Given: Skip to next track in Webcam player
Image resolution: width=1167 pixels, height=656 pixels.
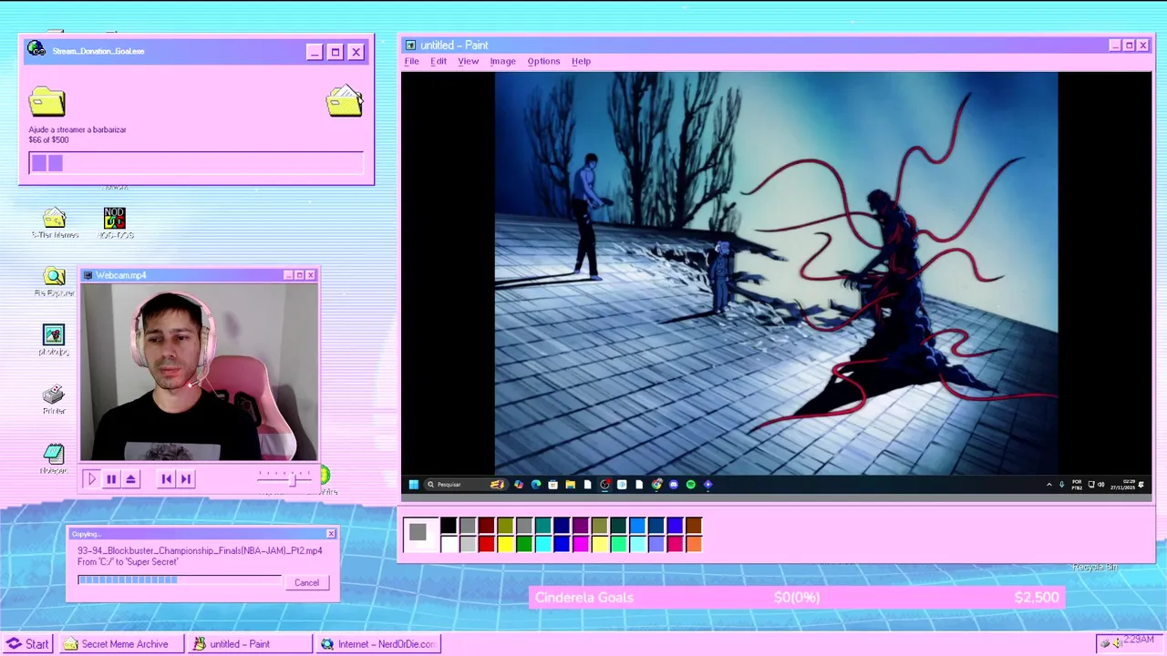Looking at the screenshot, I should 186,478.
